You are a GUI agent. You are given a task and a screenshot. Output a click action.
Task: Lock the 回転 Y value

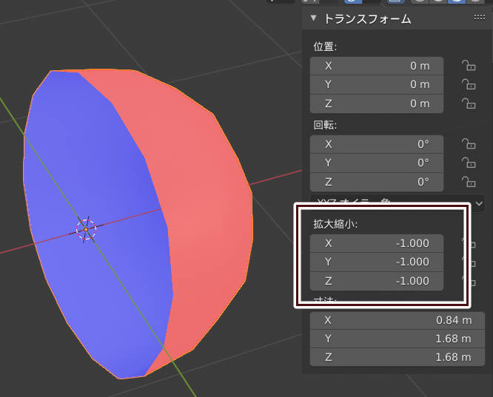[x=469, y=163]
